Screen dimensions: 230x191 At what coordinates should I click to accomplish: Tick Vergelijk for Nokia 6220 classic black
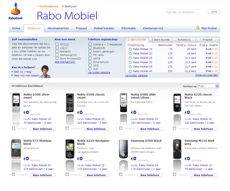174,128
